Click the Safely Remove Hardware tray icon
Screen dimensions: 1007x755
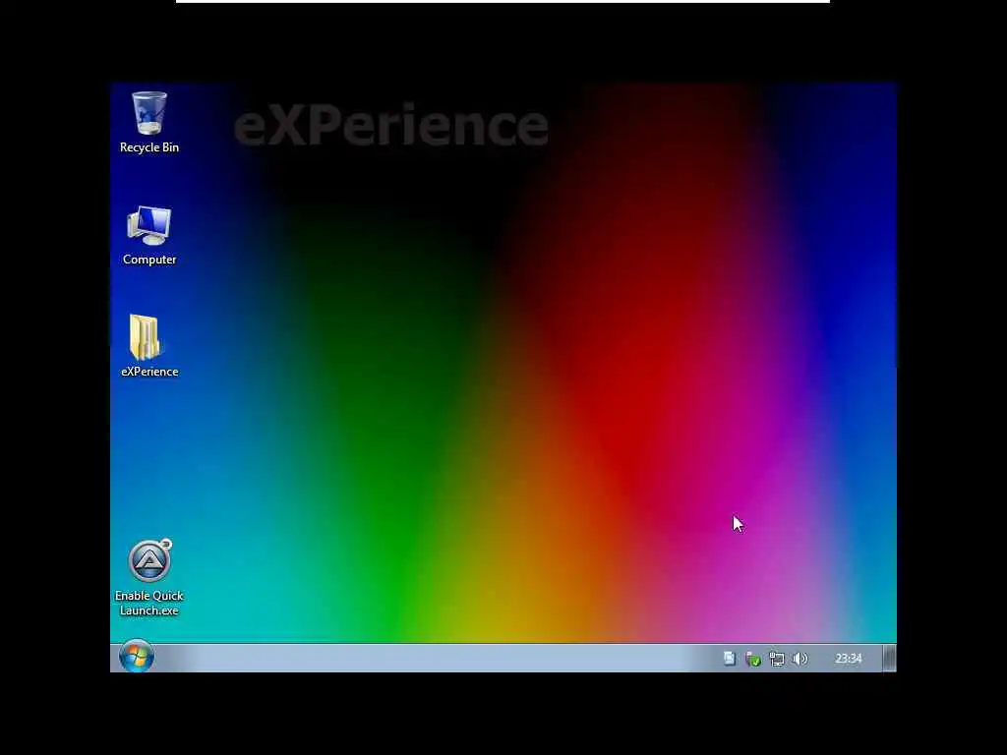click(753, 659)
